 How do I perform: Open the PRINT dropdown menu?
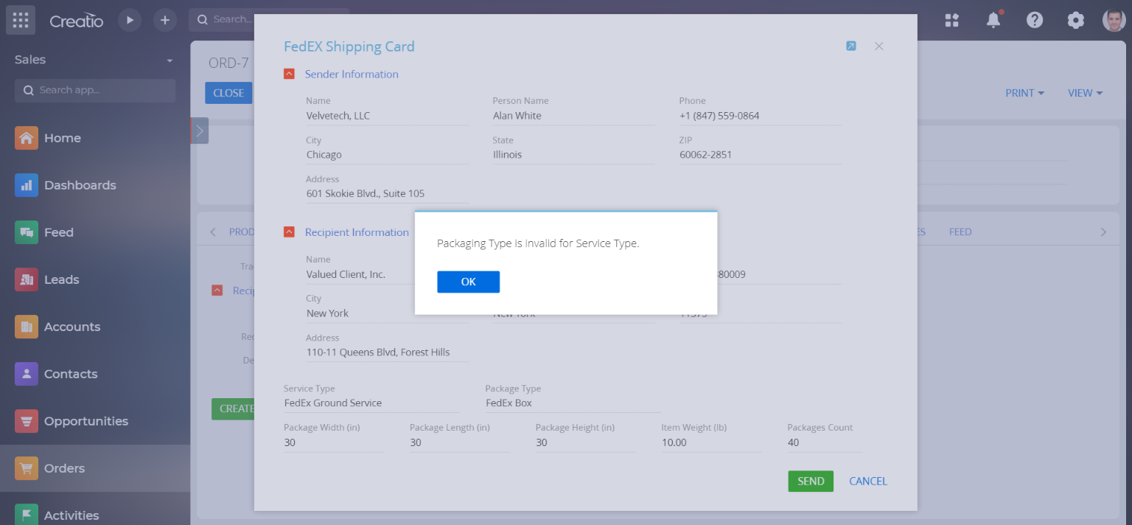[x=1025, y=93]
